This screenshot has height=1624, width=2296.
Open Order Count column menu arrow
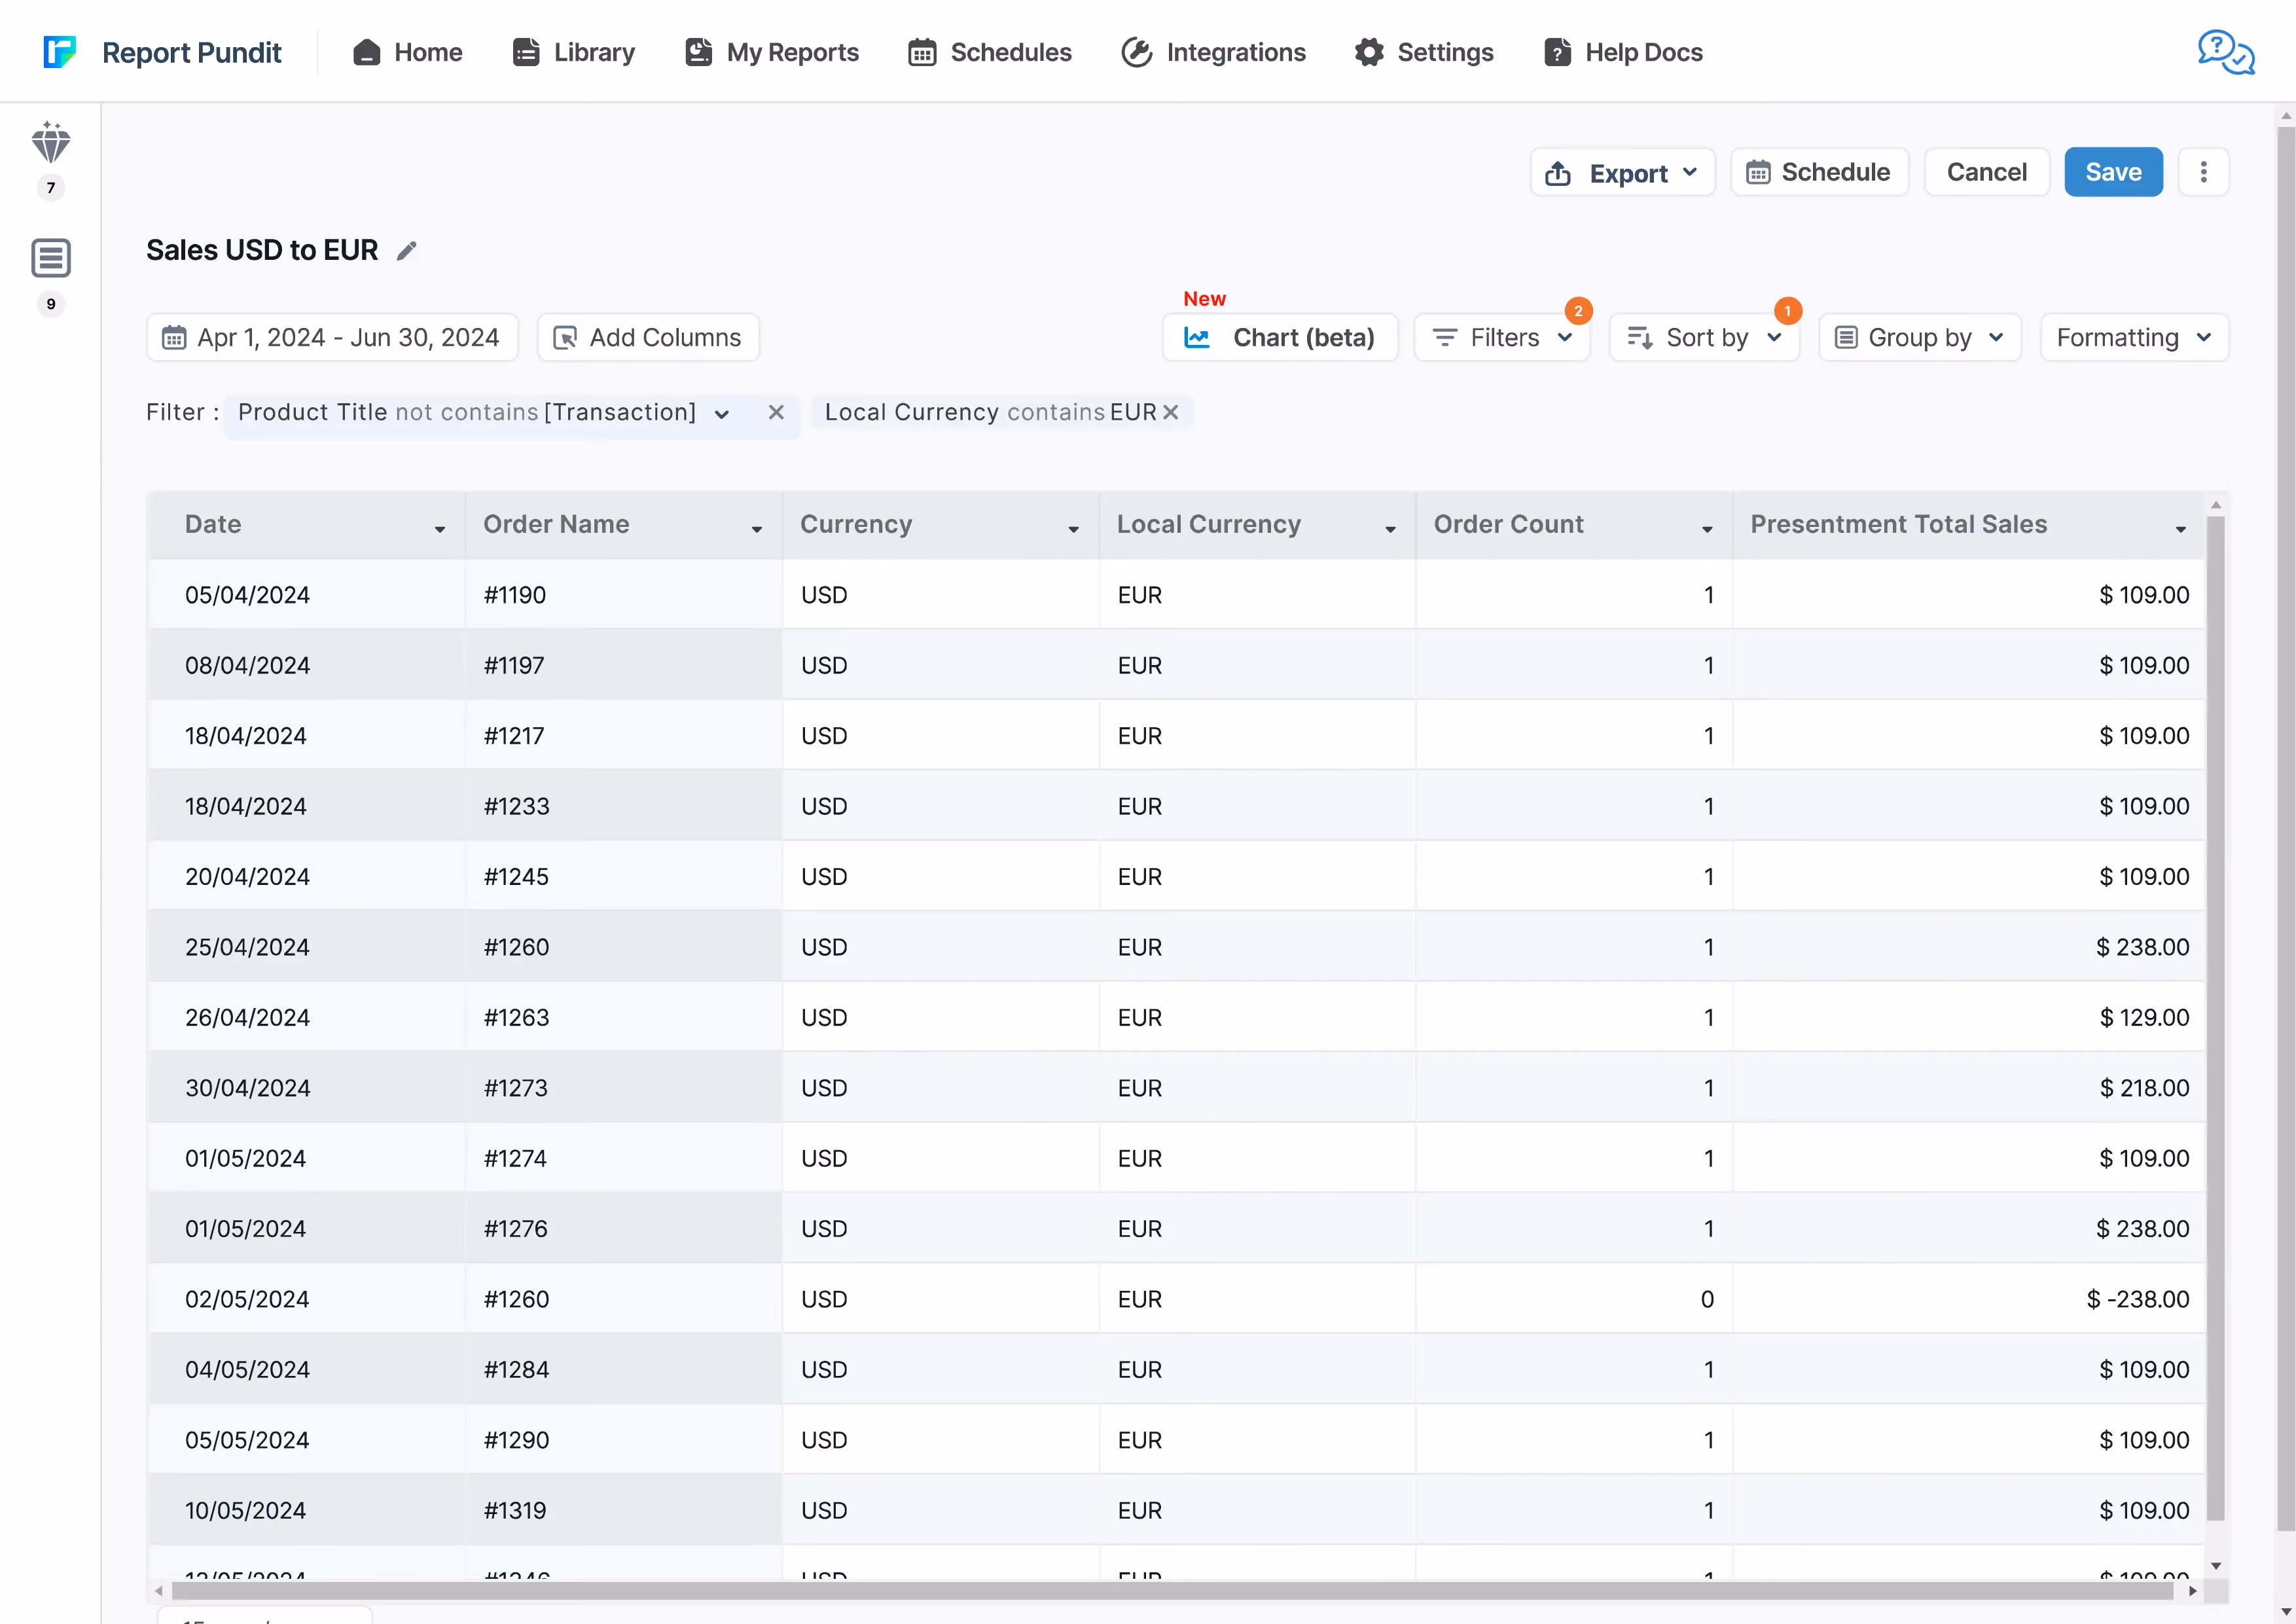[x=1707, y=529]
